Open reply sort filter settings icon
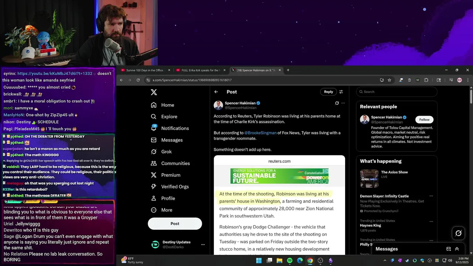The width and height of the screenshot is (473, 266). point(341,92)
